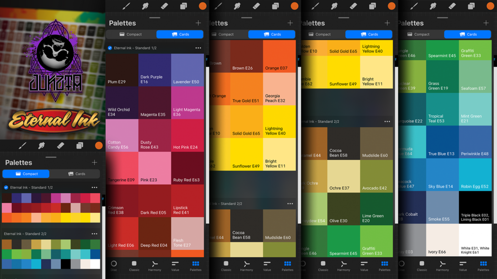Open the three-dot menu above the Plum E29 card
The image size is (497, 279).
click(x=198, y=48)
